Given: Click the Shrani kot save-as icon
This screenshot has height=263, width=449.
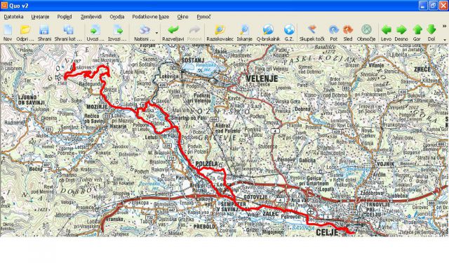Looking at the screenshot, I should (x=68, y=29).
